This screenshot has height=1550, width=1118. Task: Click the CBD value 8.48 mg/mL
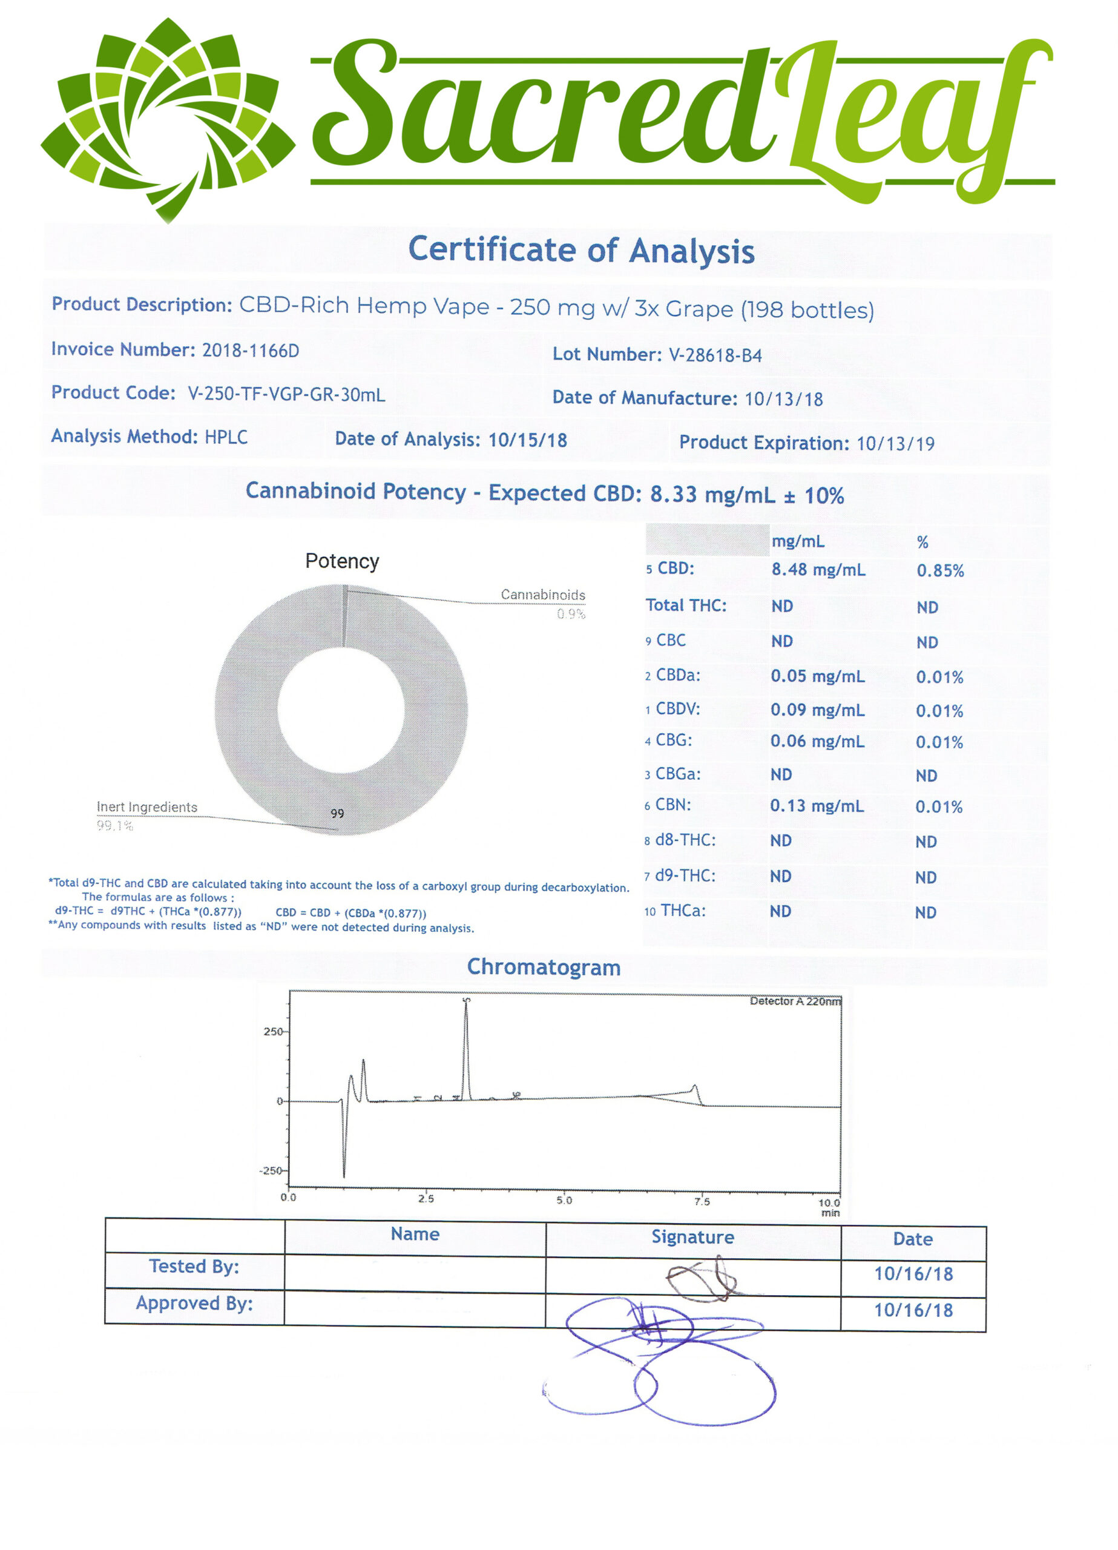tap(818, 569)
